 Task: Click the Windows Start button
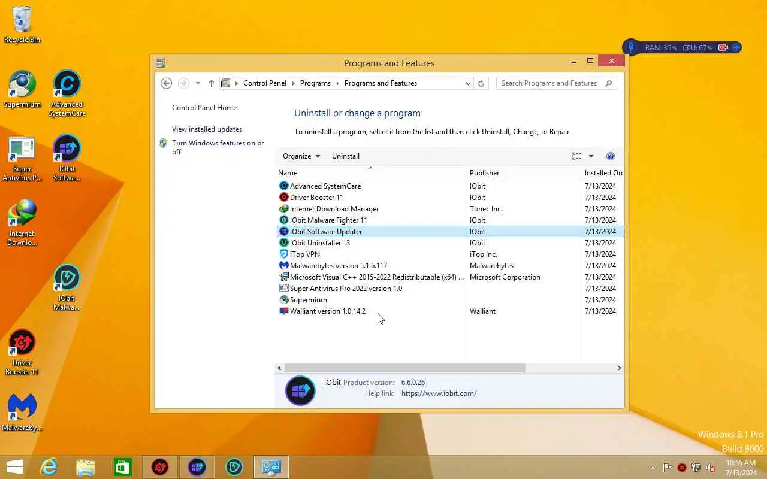coord(15,467)
